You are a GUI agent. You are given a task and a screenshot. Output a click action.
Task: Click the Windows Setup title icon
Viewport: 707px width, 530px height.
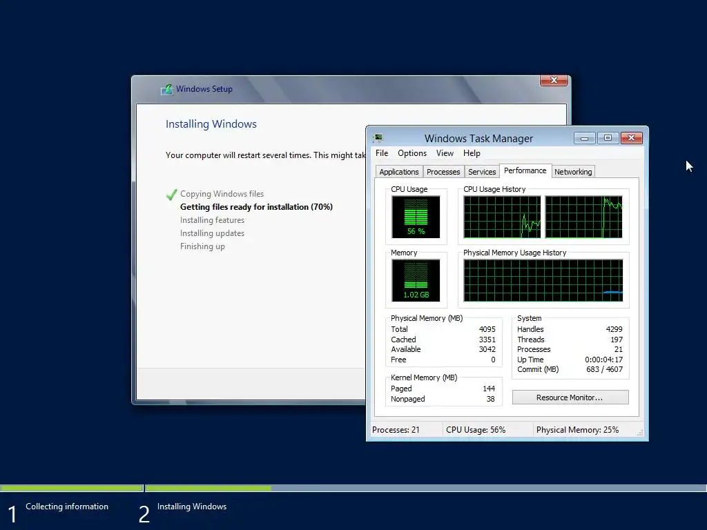click(x=167, y=89)
